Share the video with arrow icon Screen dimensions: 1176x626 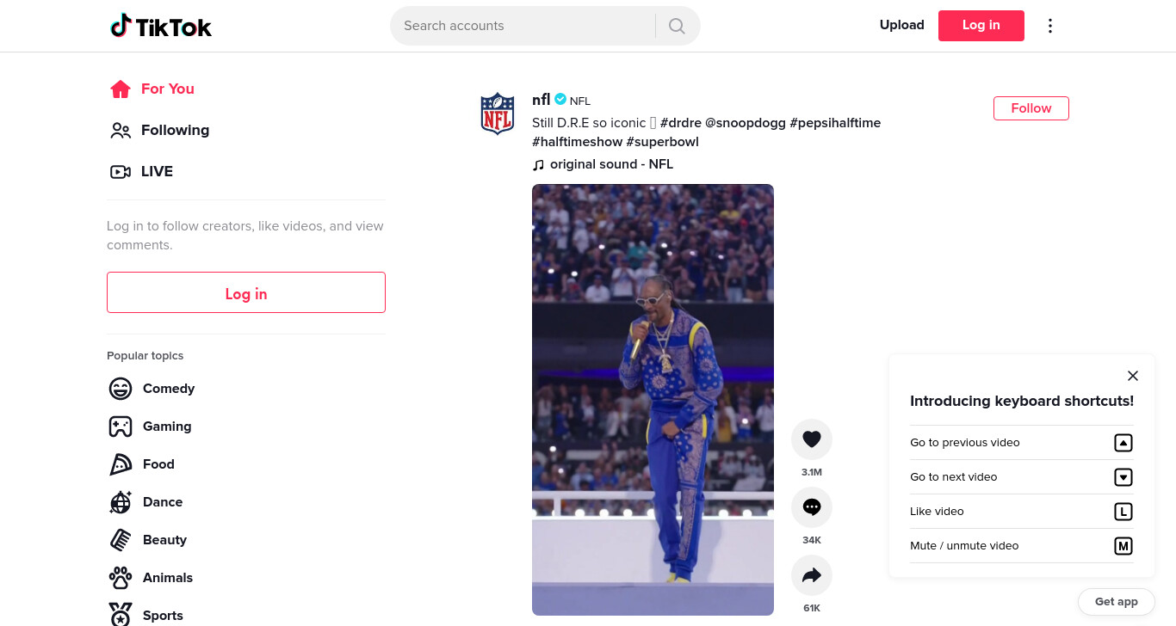[812, 575]
